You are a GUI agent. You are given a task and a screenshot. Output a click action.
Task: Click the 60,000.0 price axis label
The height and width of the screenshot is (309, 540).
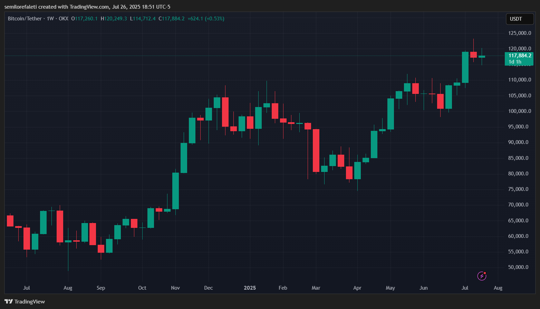[x=518, y=236]
